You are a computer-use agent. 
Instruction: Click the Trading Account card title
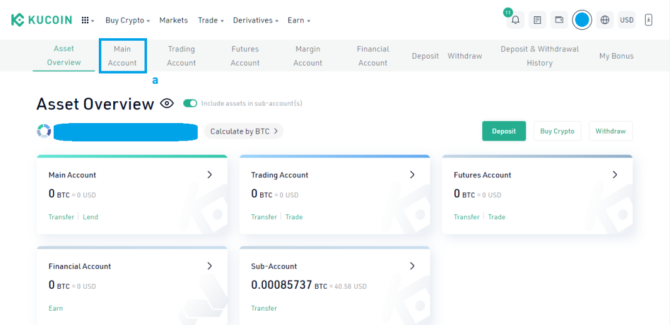click(280, 175)
